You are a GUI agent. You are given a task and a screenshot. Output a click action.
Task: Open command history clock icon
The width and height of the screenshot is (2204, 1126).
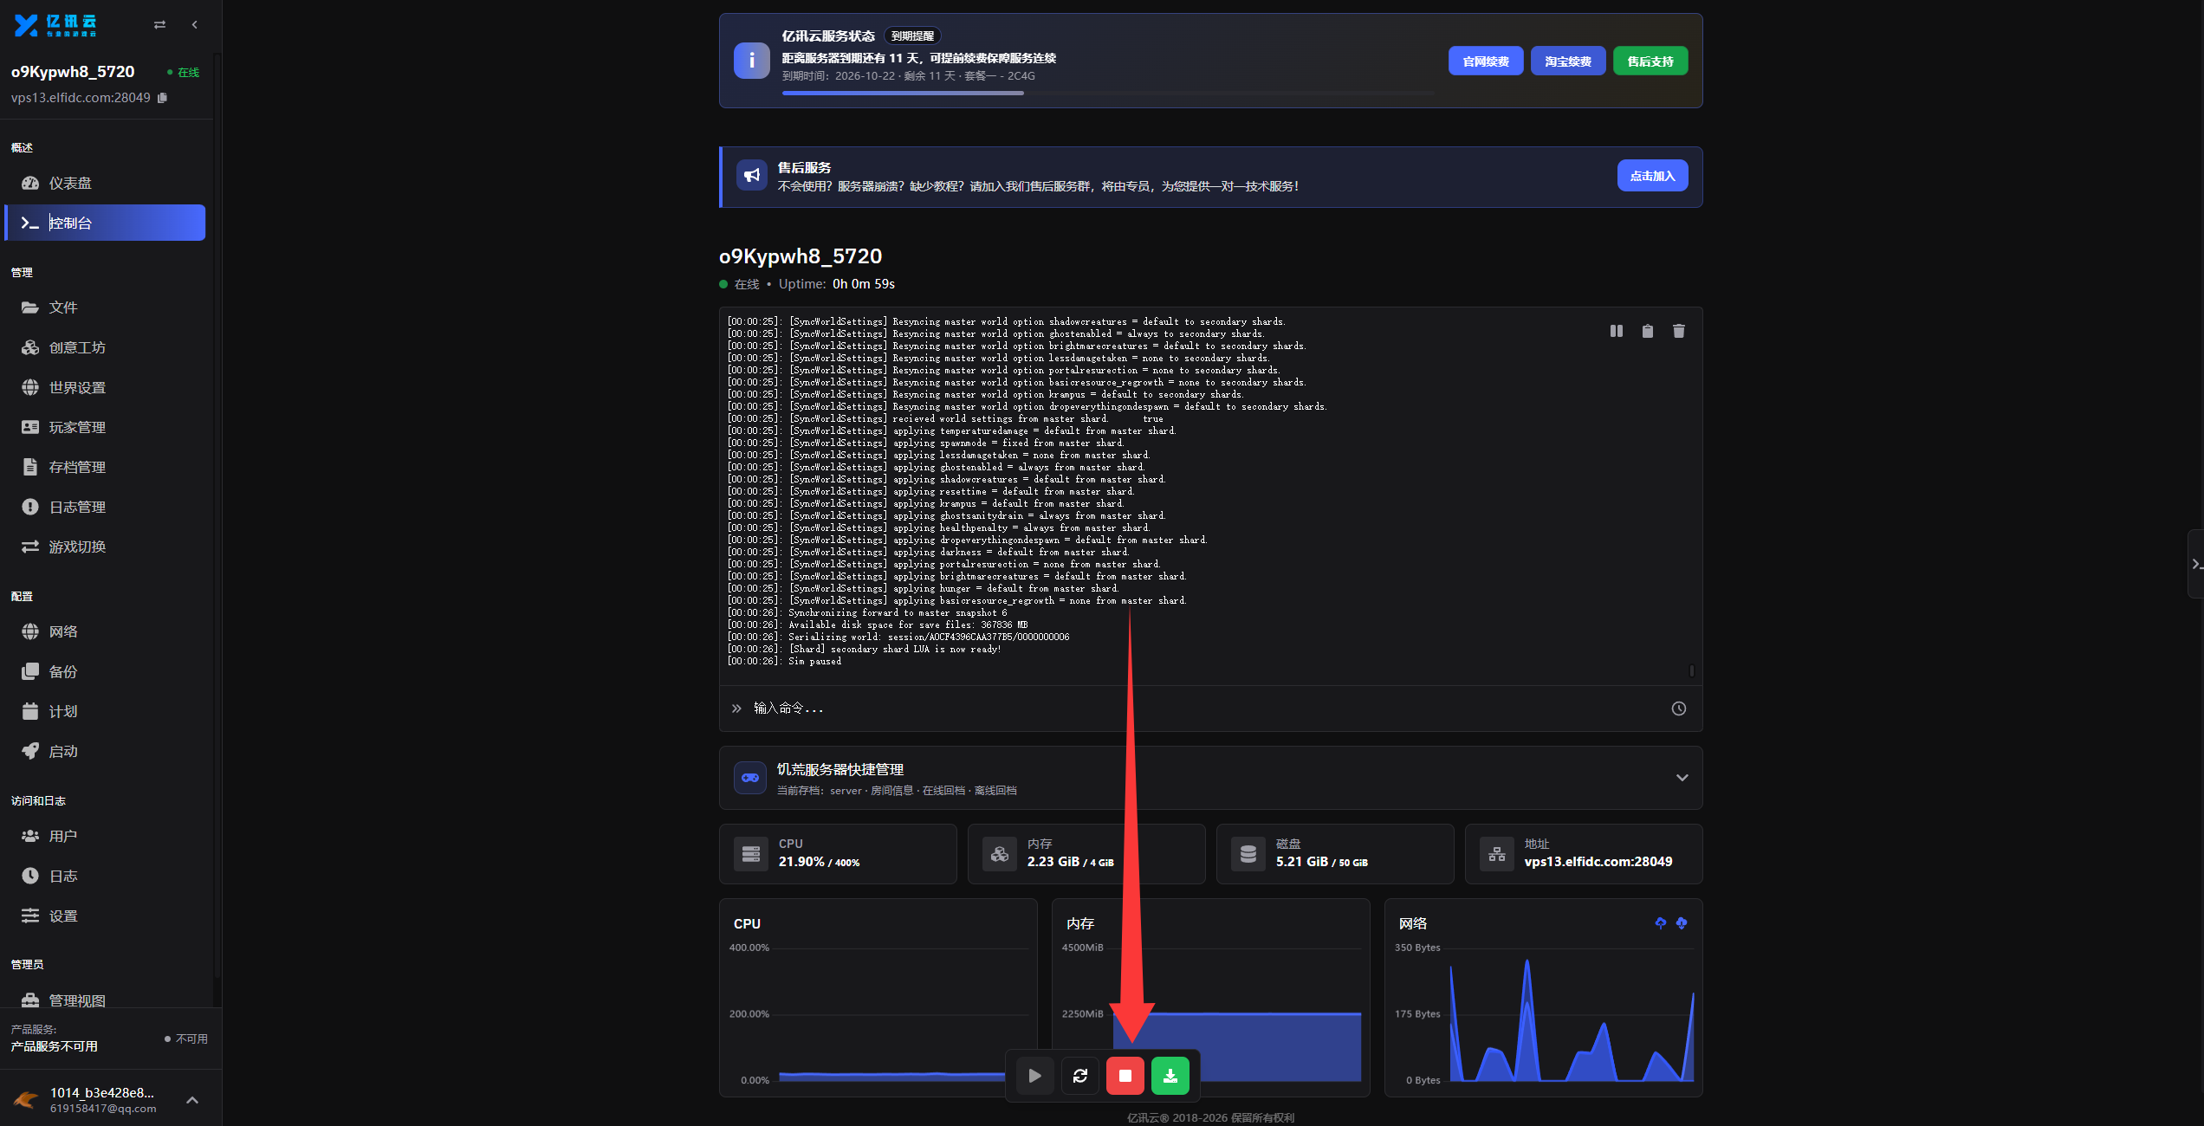[1679, 709]
